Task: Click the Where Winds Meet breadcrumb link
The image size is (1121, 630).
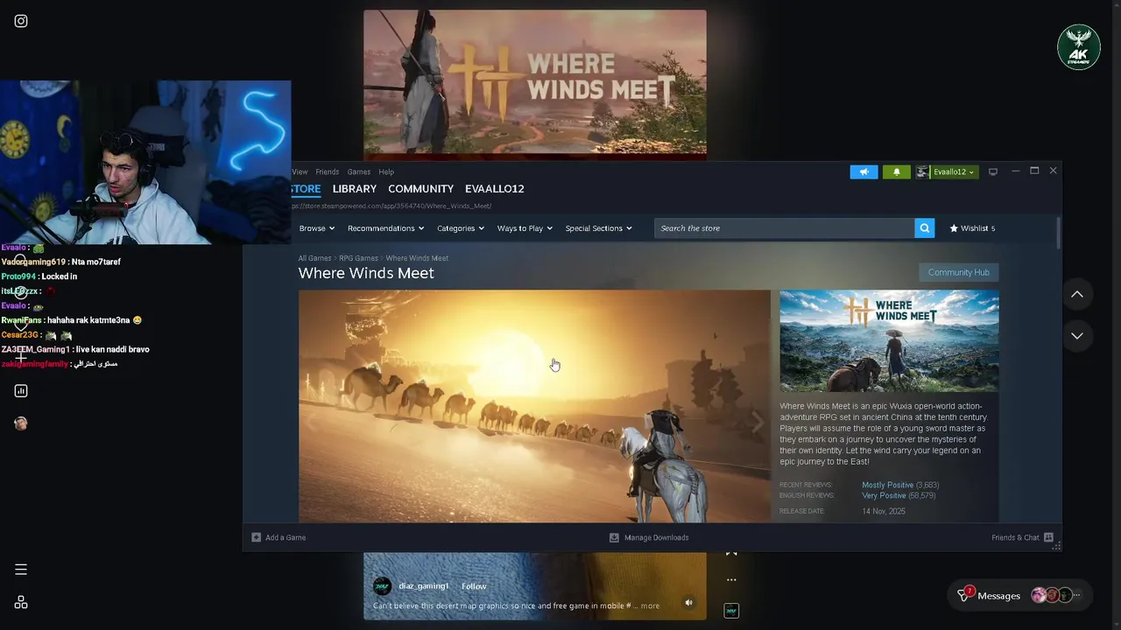Action: 417,258
